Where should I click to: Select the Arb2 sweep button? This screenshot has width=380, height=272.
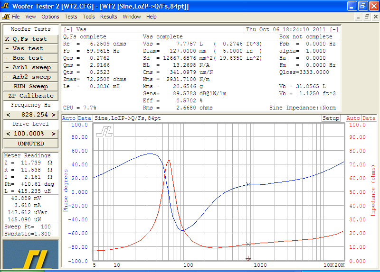point(31,77)
